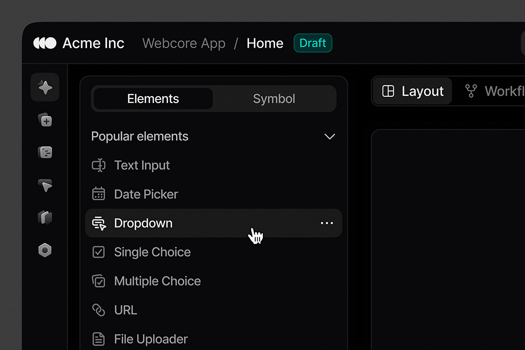The height and width of the screenshot is (350, 525).
Task: Go to Webcore App via breadcrumb
Action: click(x=184, y=43)
